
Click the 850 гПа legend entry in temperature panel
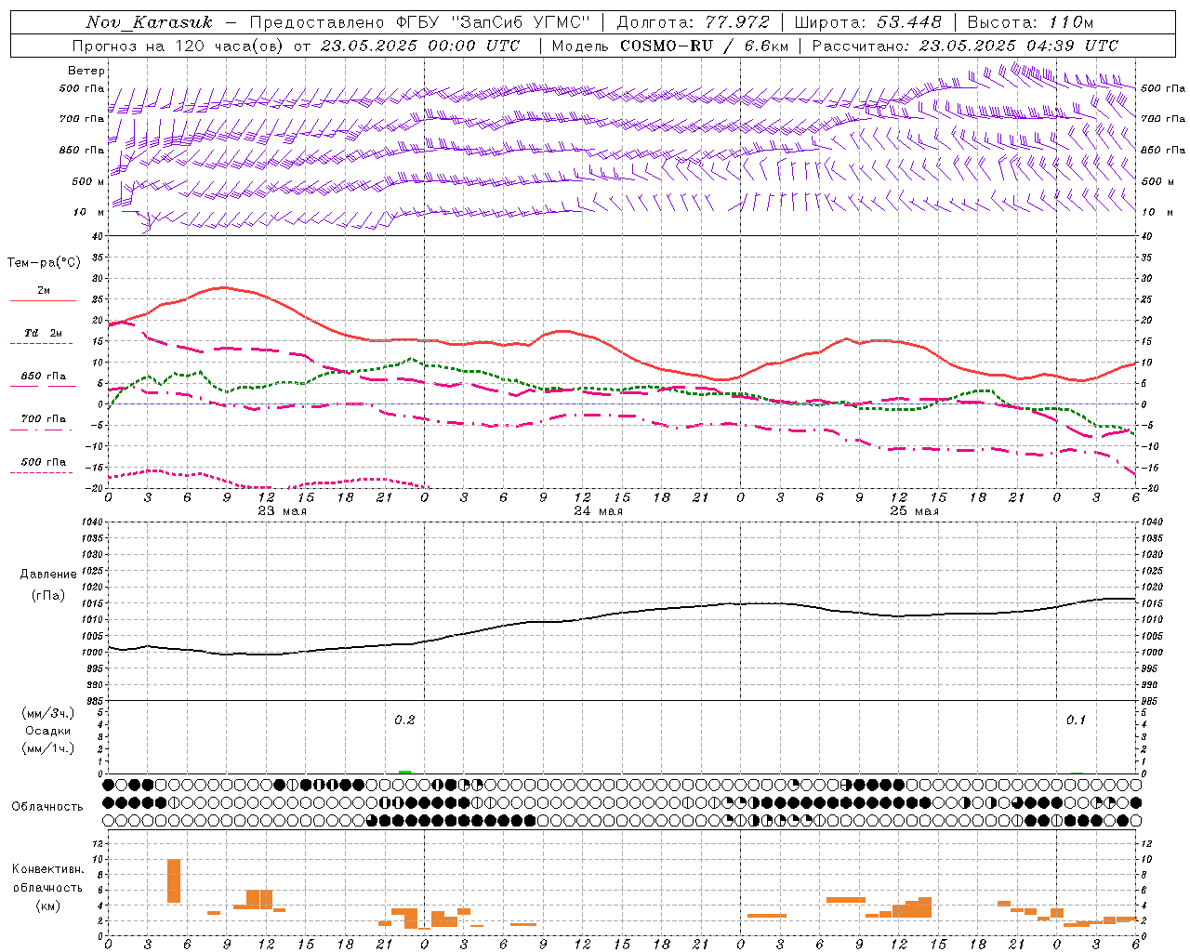(44, 377)
